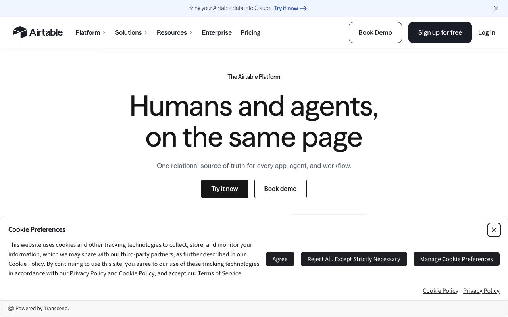Screen dimensions: 508x317
Task: Click the Book demo hero button
Action: pyautogui.click(x=281, y=189)
